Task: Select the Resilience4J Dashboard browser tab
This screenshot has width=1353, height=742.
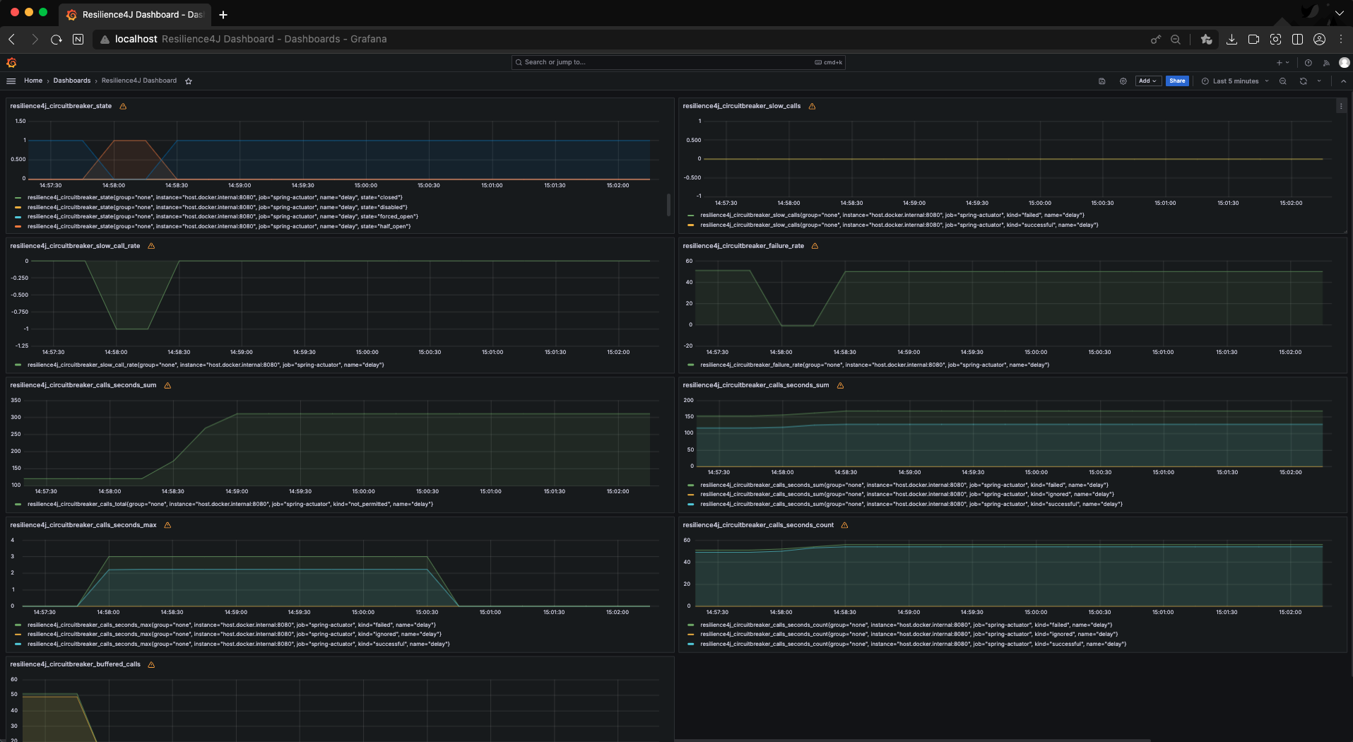Action: tap(135, 14)
